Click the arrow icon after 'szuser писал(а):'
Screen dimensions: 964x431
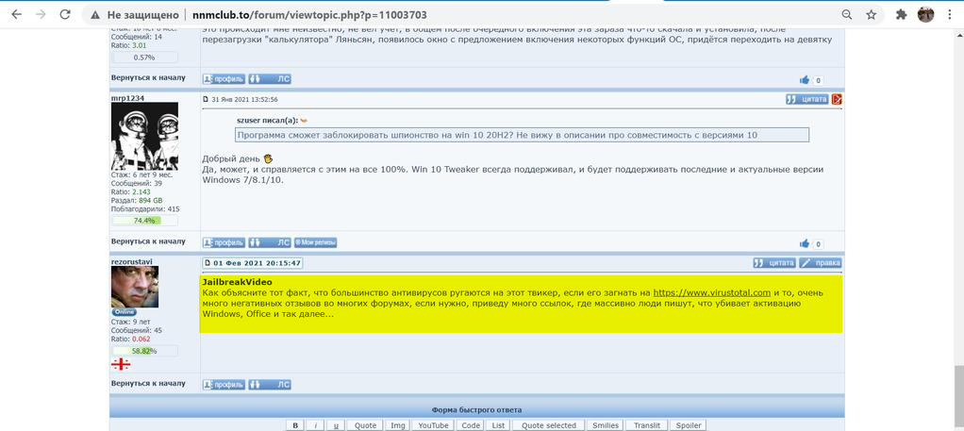303,121
